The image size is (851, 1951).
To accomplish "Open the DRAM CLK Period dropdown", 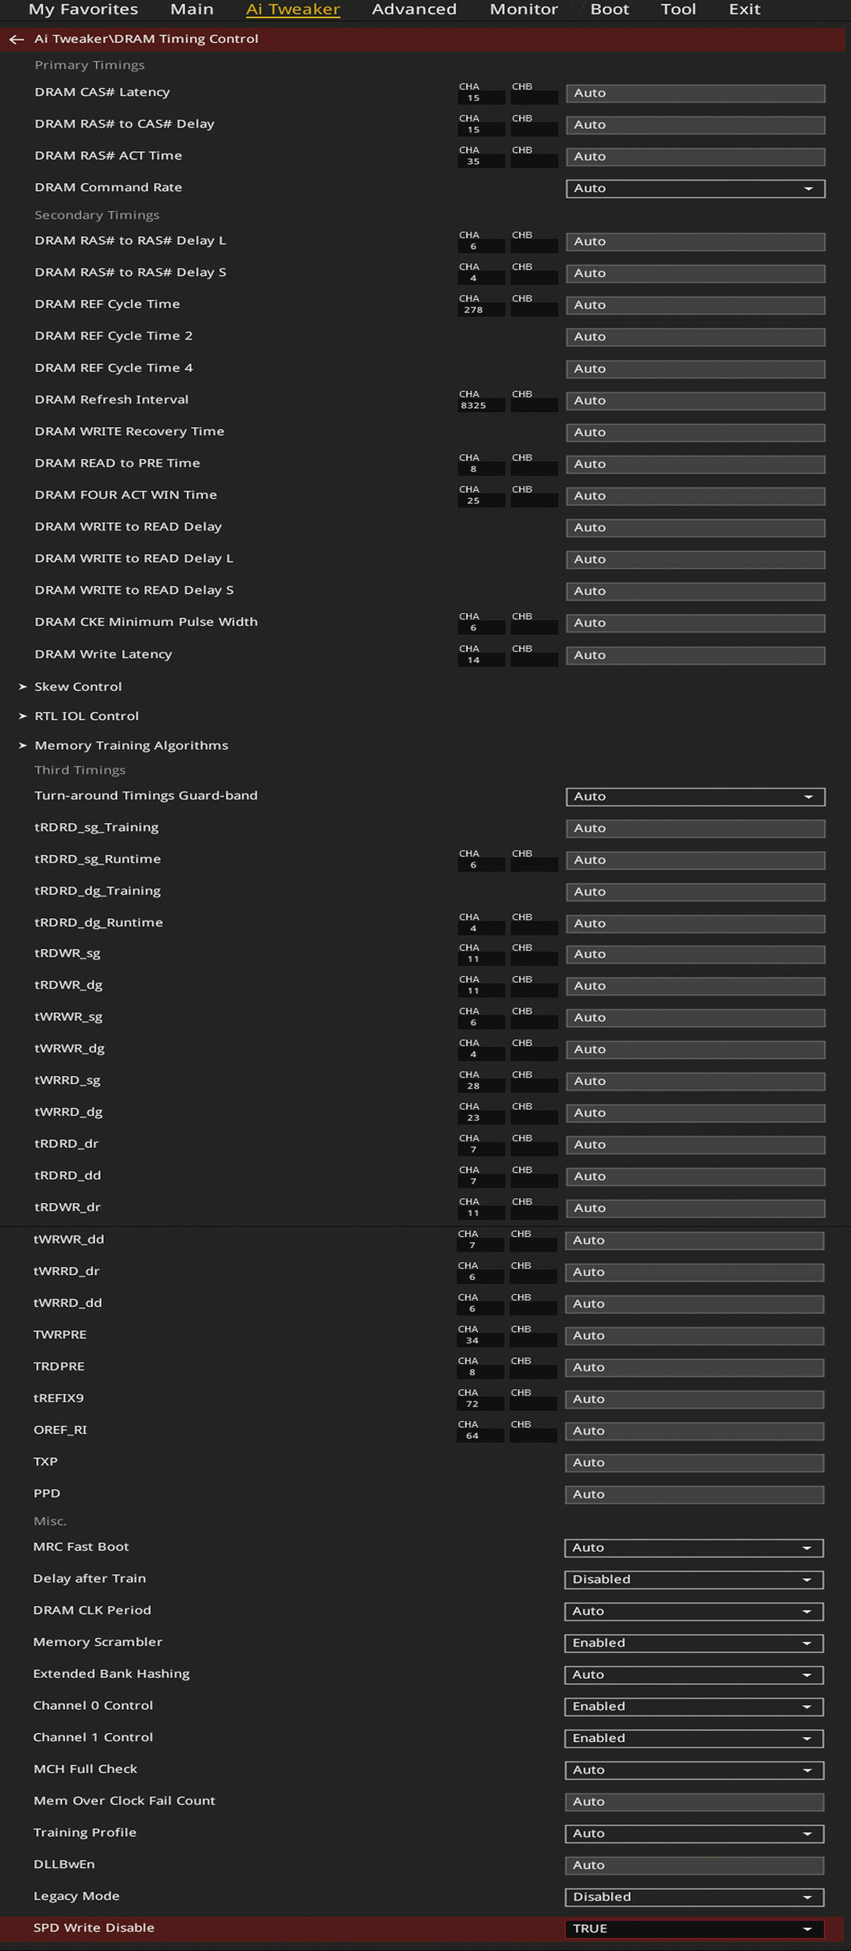I will coord(694,1612).
